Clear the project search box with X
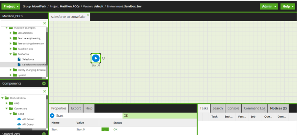The image size is (297, 135). [x=45, y=23]
